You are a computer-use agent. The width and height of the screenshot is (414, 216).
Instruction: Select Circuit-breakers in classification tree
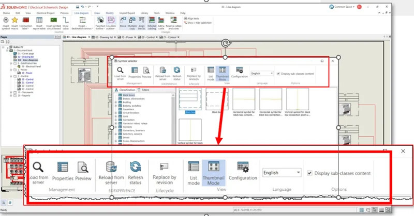pyautogui.click(x=131, y=113)
